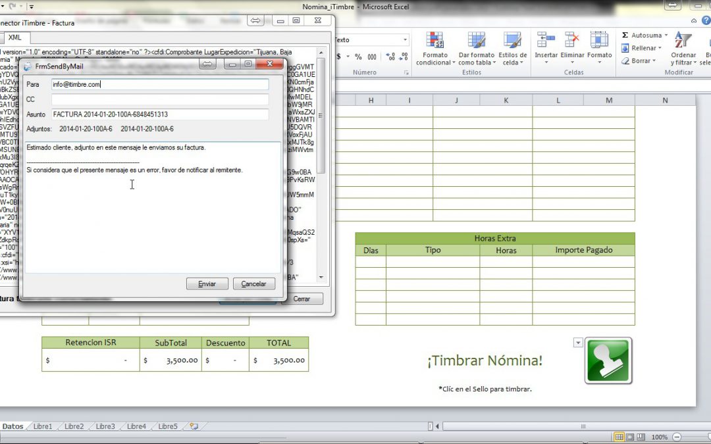The width and height of the screenshot is (711, 444).
Task: Select the XML tab
Action: tap(14, 38)
